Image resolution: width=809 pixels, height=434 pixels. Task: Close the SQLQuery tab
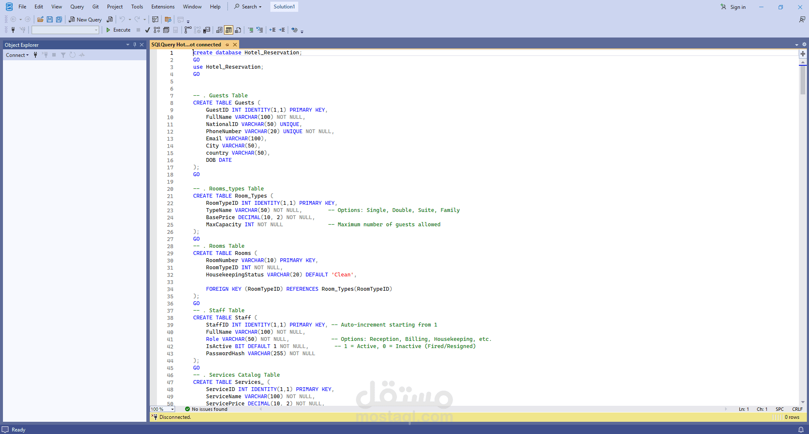point(235,45)
